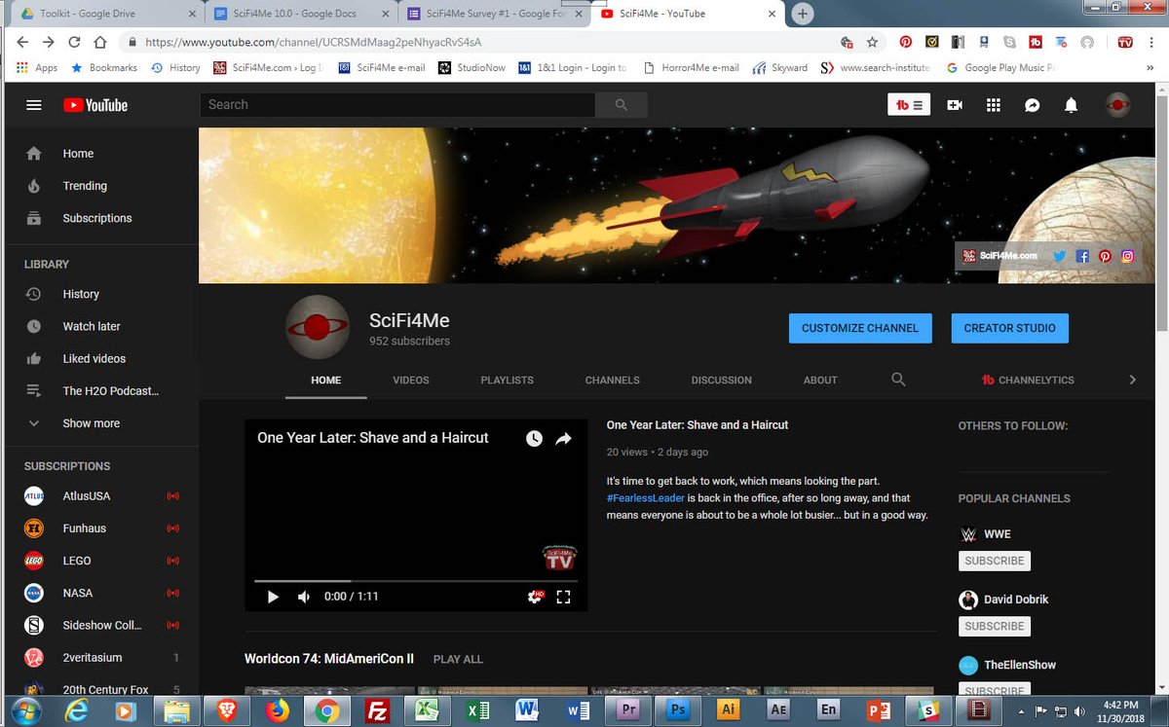The height and width of the screenshot is (727, 1169).
Task: Open the messages speech bubble icon
Action: point(1033,105)
